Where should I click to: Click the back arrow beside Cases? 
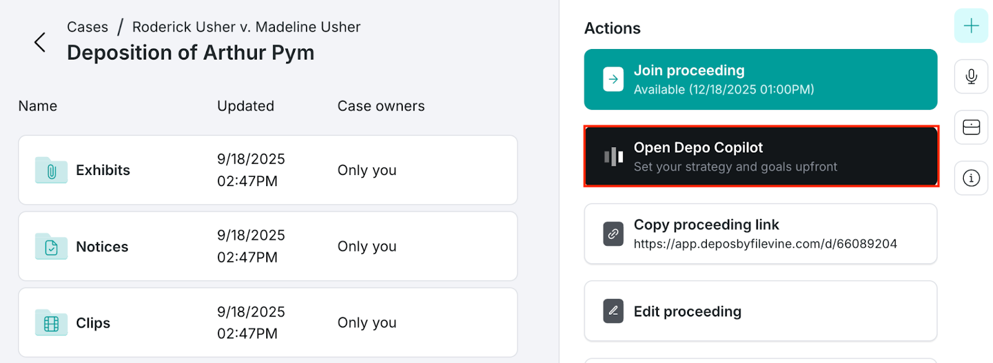[40, 42]
